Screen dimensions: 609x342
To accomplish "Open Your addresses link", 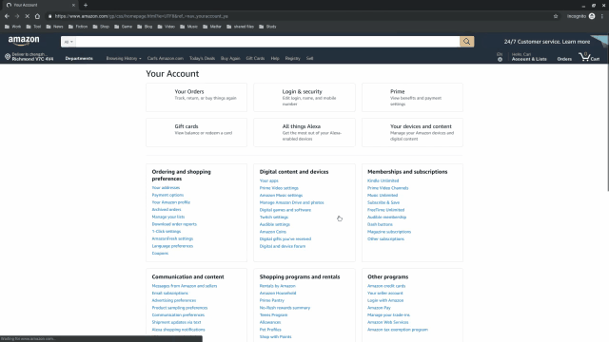I will [166, 188].
